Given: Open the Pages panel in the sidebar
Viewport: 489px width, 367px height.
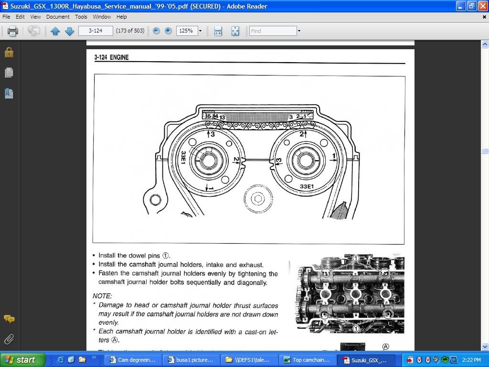Looking at the screenshot, I should [x=9, y=73].
